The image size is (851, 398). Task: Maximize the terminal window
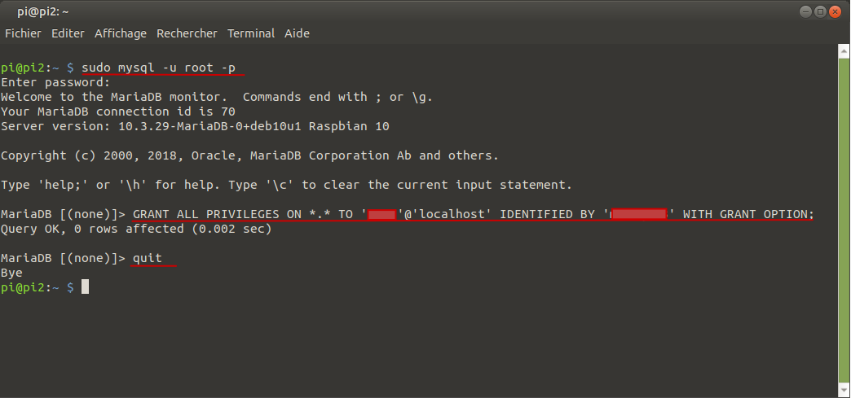tap(820, 11)
